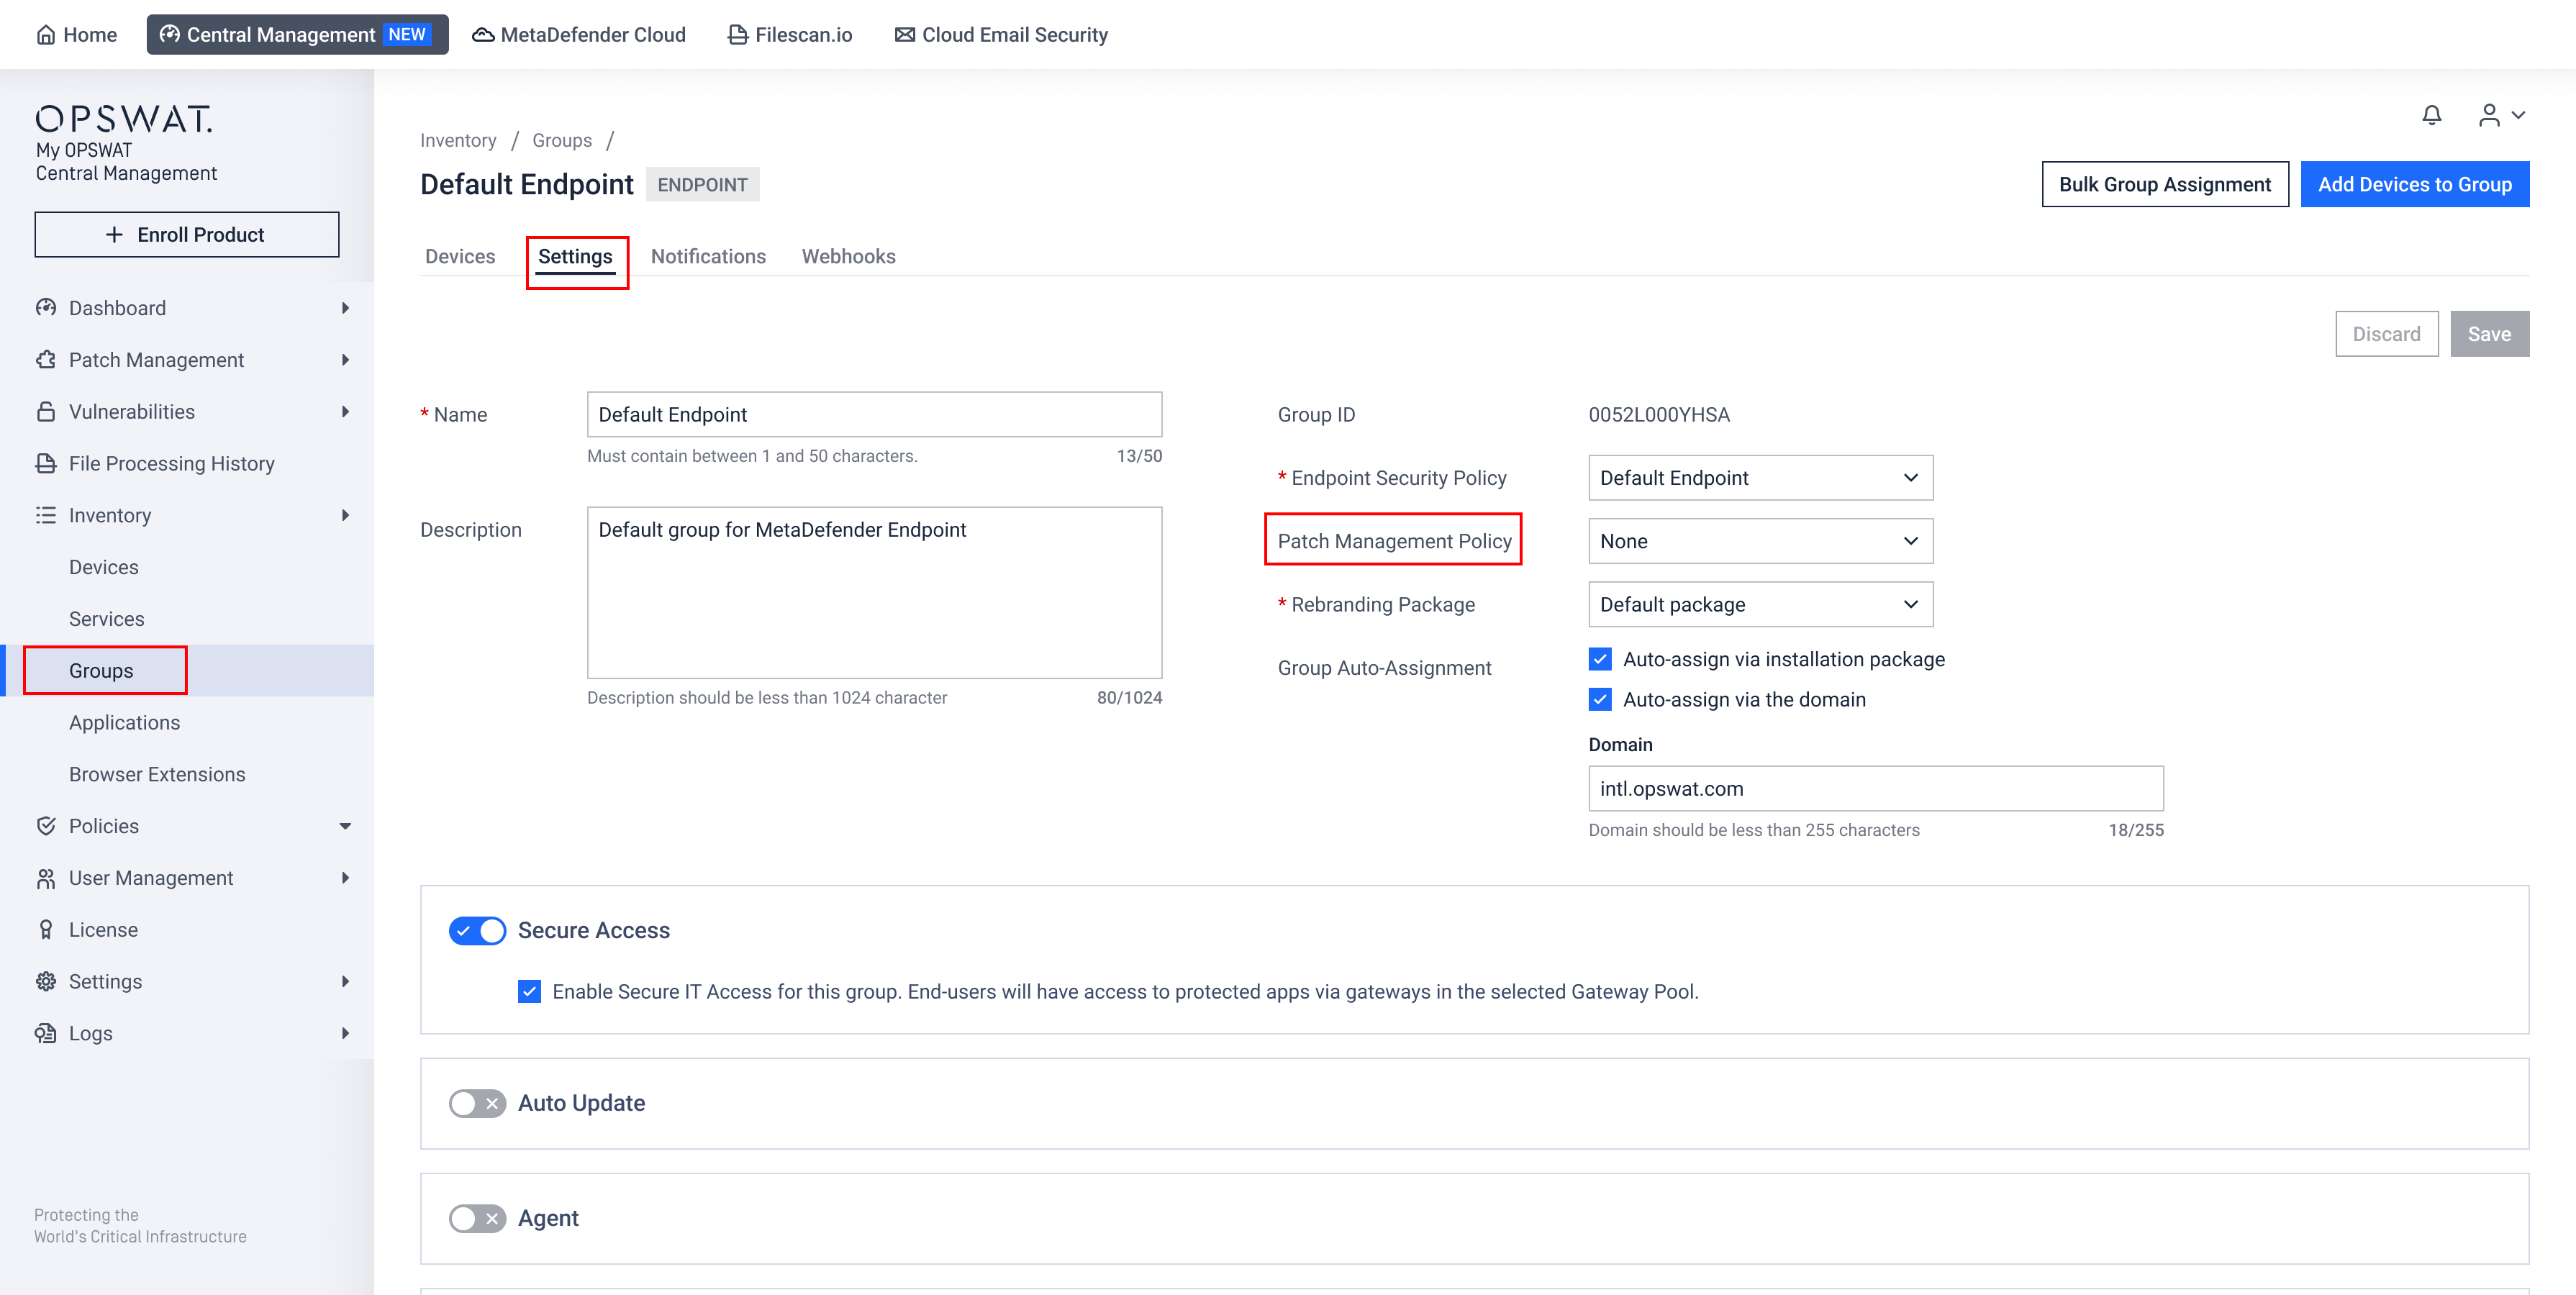Enable the Auto Update toggle

[x=477, y=1104]
